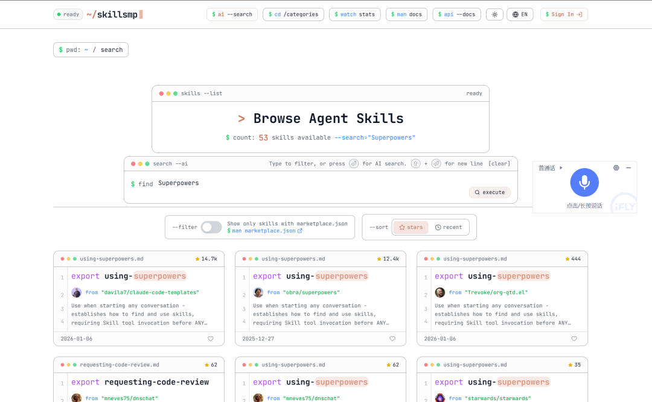The width and height of the screenshot is (652, 402).
Task: Click the 35 stars icon on starwards card
Action: coord(570,365)
